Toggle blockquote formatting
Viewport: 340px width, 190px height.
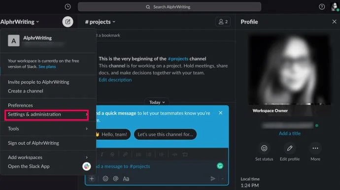[162, 155]
